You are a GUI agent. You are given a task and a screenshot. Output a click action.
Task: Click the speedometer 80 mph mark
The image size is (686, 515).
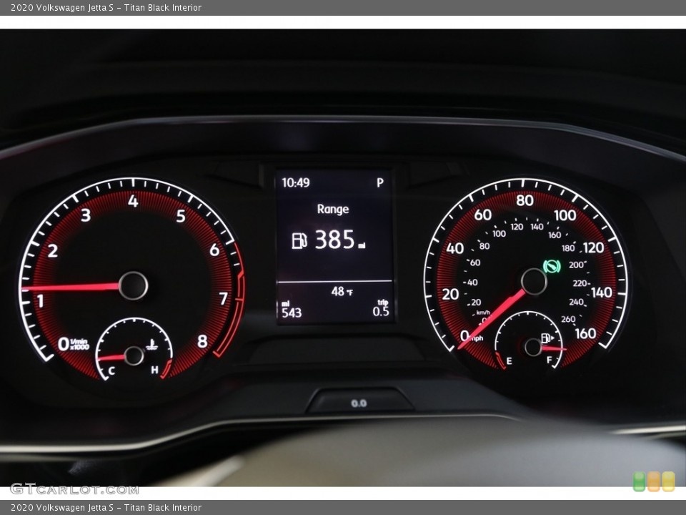click(x=525, y=200)
